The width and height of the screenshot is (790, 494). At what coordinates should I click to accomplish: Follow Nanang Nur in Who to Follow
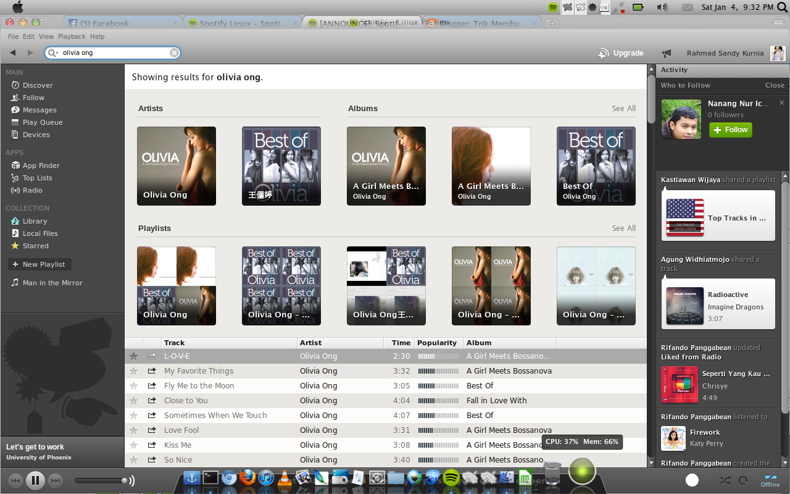coord(731,130)
